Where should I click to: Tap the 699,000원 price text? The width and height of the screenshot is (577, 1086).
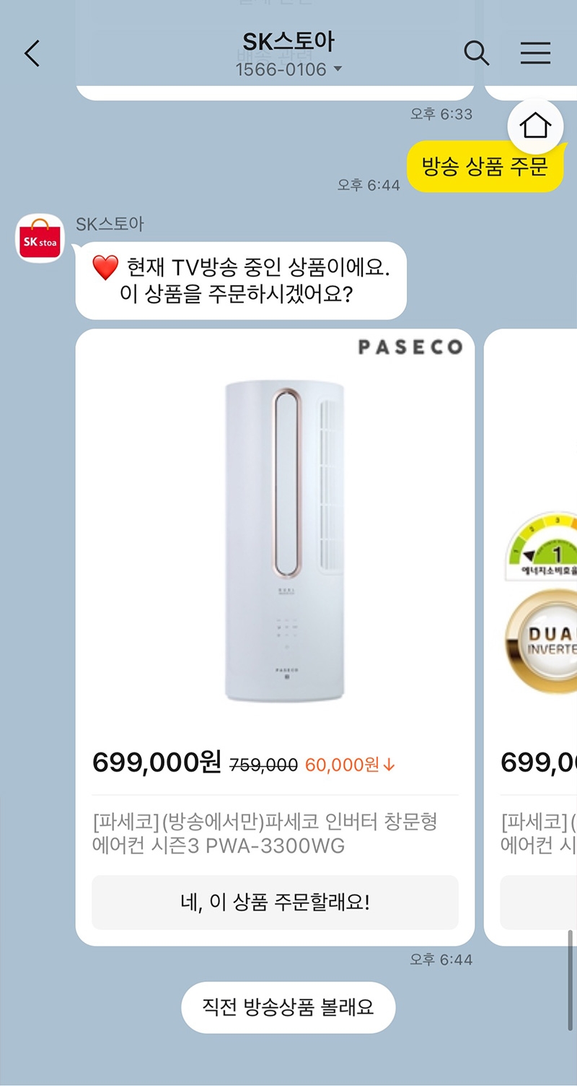[157, 763]
